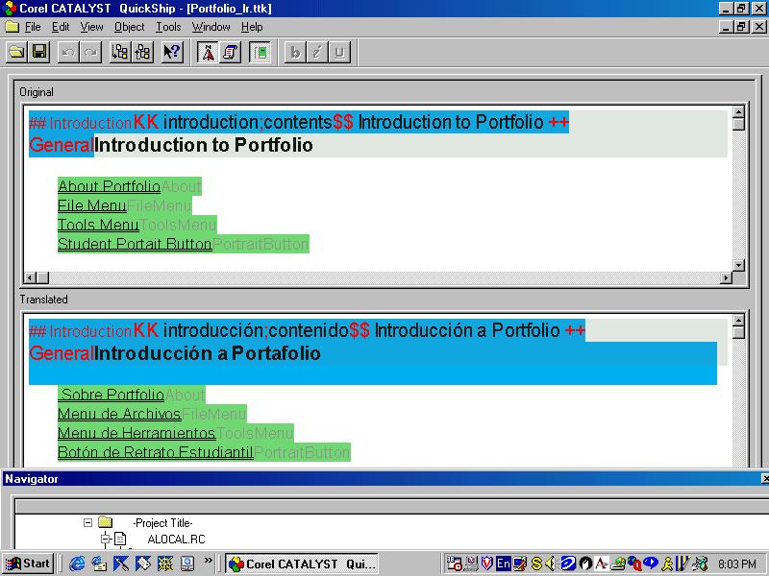
Task: Go to next object with down-arrow tree icon
Action: (120, 52)
